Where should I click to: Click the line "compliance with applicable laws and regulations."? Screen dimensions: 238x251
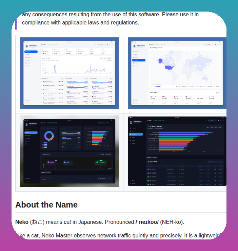[80, 22]
